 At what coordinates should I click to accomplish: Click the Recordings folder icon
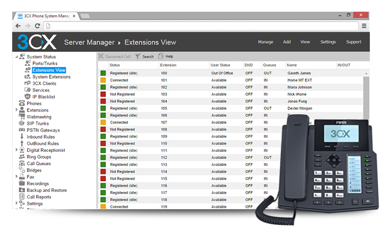pos(22,183)
